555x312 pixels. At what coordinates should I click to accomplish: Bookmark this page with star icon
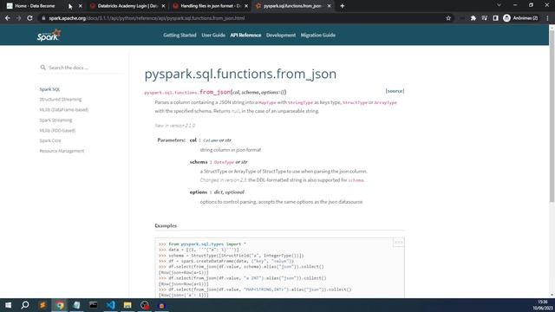pyautogui.click(x=448, y=18)
